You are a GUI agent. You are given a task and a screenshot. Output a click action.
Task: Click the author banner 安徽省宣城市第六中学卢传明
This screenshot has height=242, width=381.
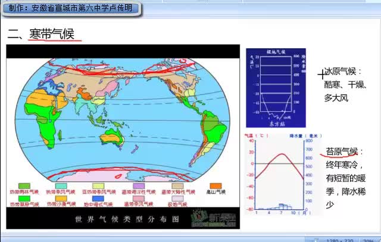[71, 8]
